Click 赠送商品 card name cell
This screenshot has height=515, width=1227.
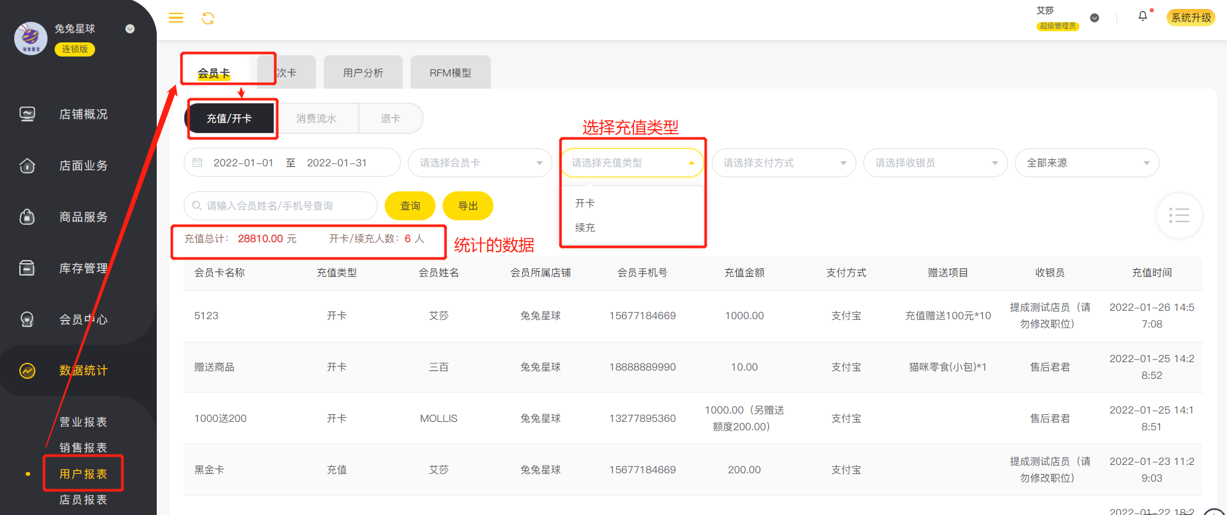tap(215, 367)
